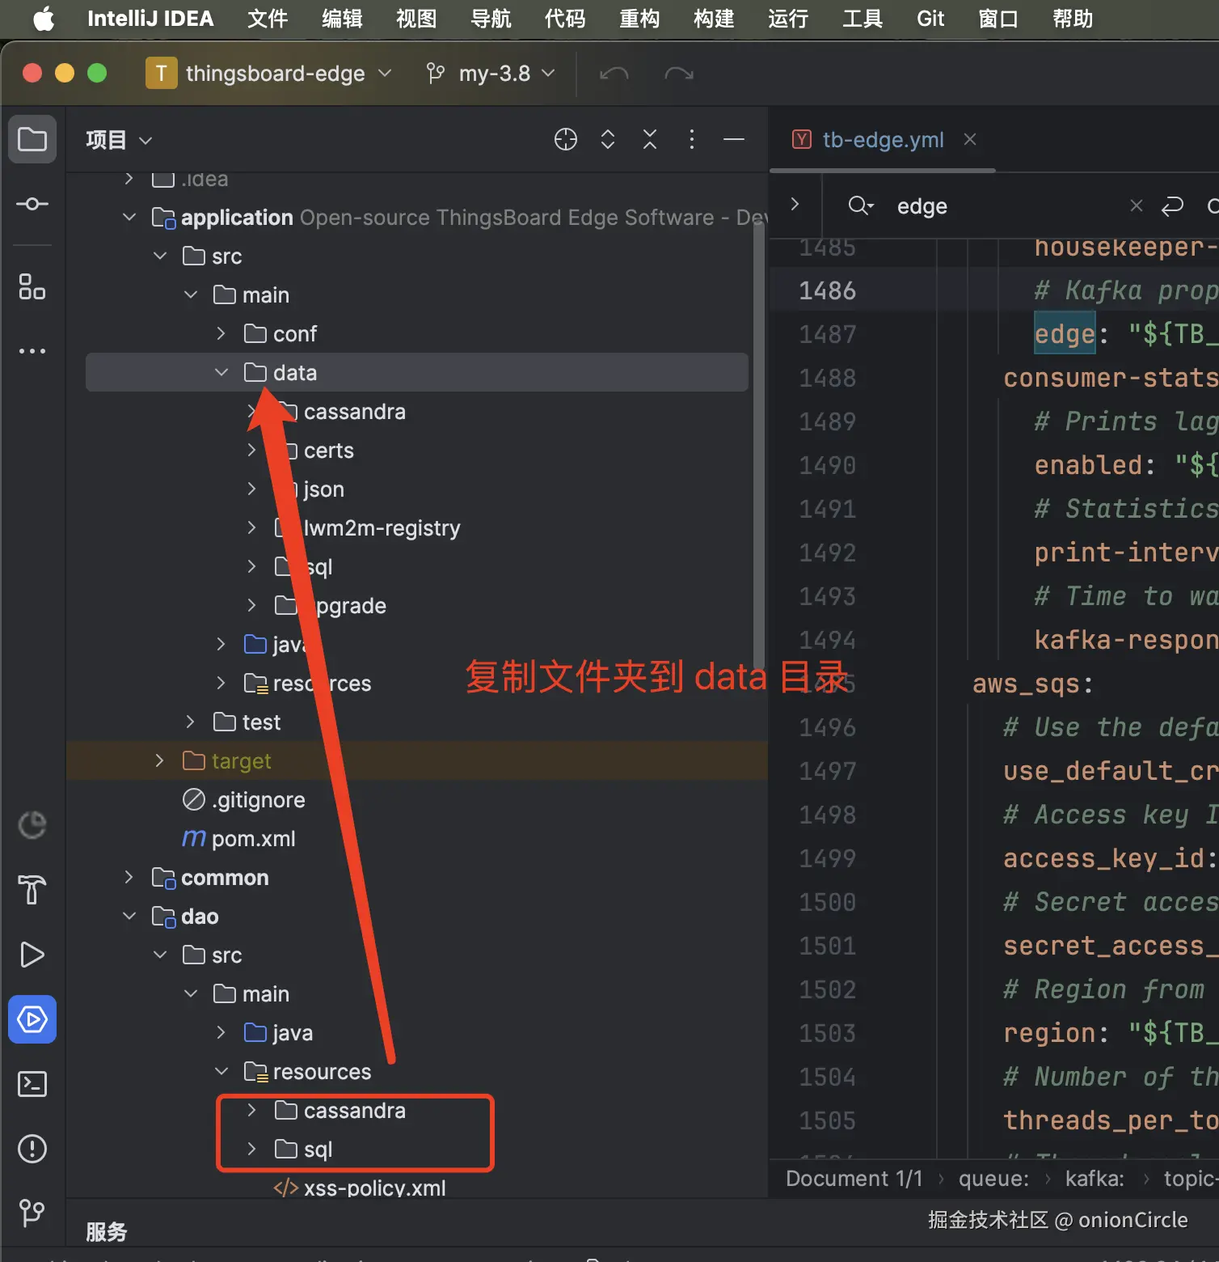1219x1262 pixels.
Task: Open the my-3.8 branch dropdown
Action: [491, 74]
